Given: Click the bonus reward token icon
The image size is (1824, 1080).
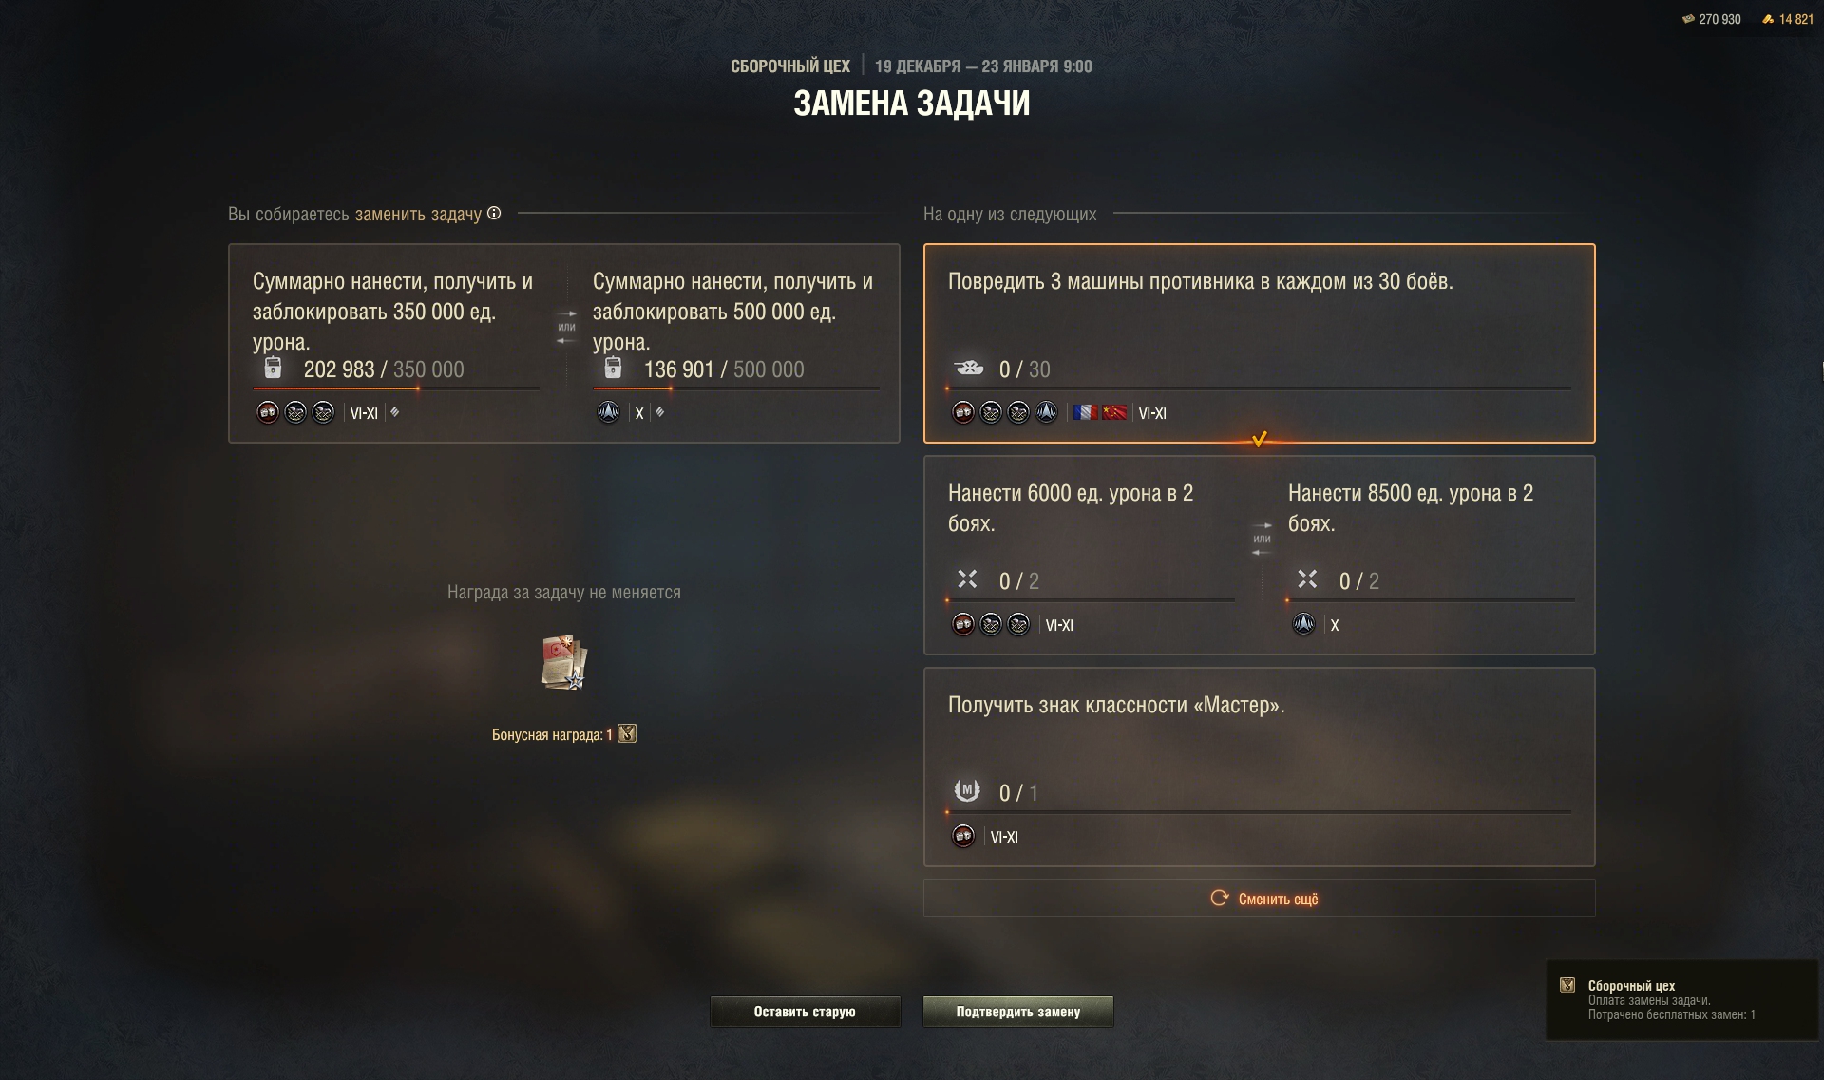Looking at the screenshot, I should (627, 733).
